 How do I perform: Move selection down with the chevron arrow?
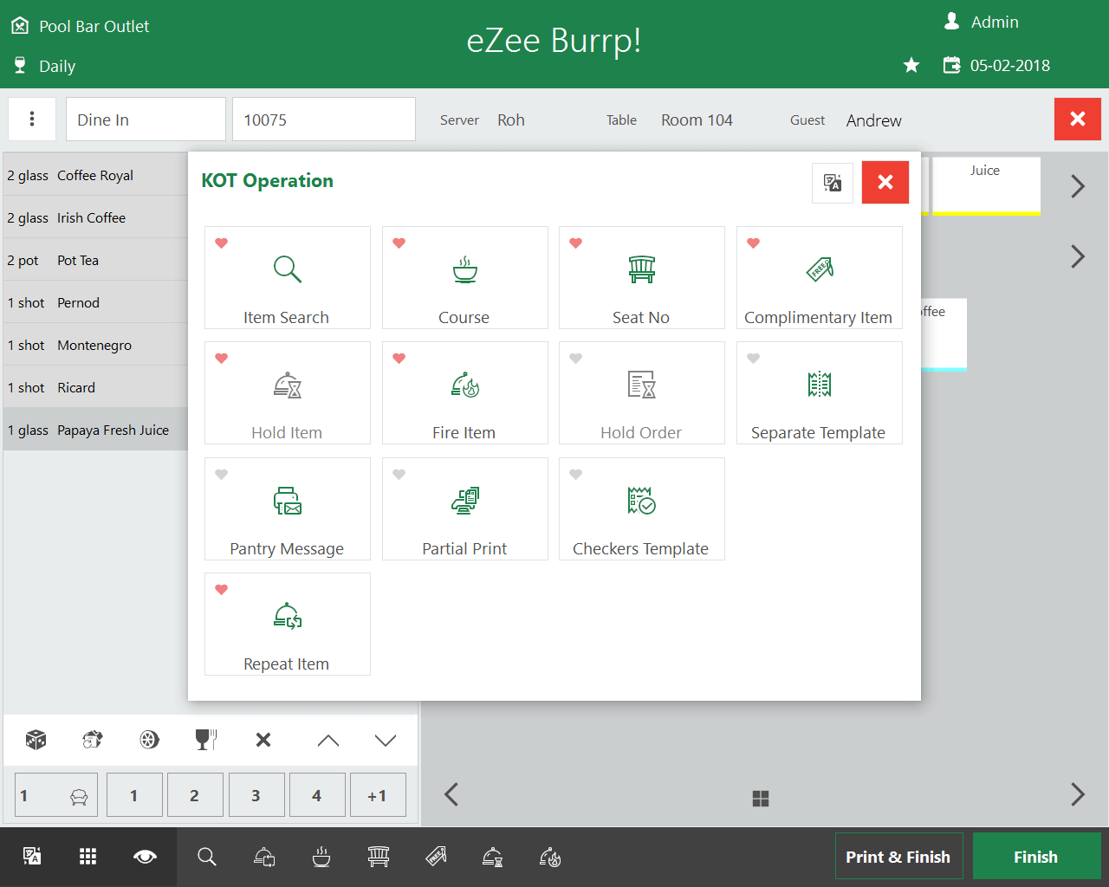(386, 741)
